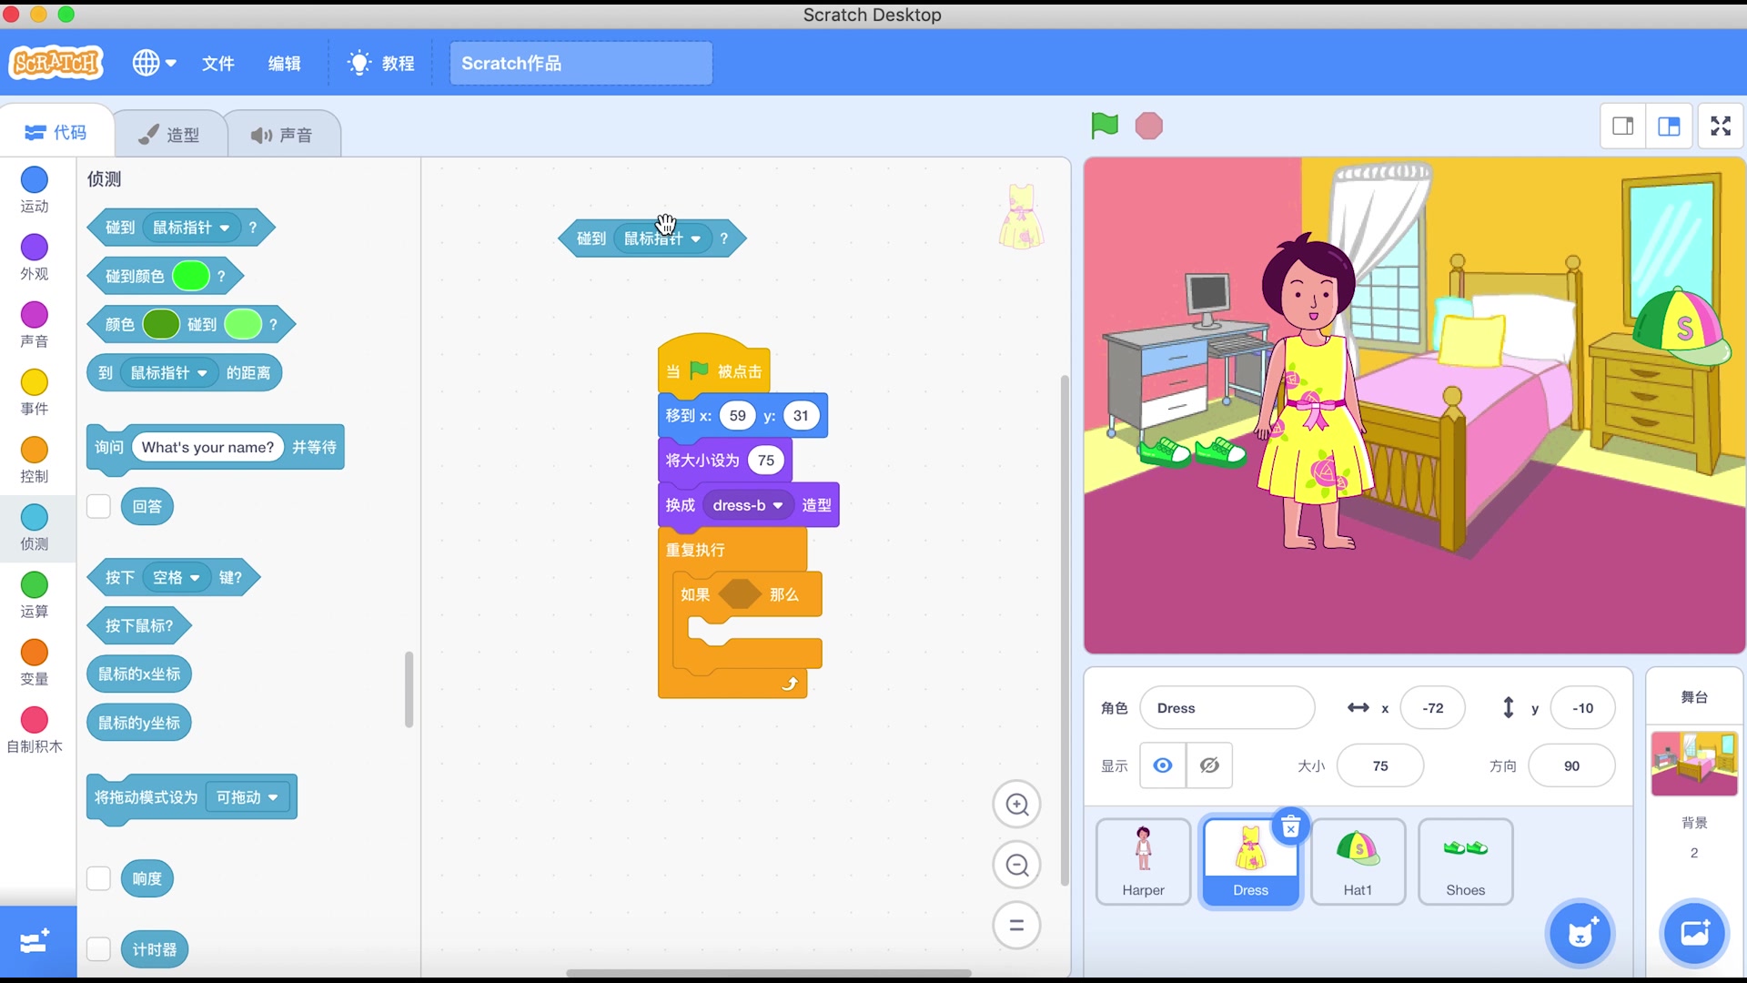The height and width of the screenshot is (983, 1747).
Task: Click the add extension icon bottom left
Action: (x=34, y=941)
